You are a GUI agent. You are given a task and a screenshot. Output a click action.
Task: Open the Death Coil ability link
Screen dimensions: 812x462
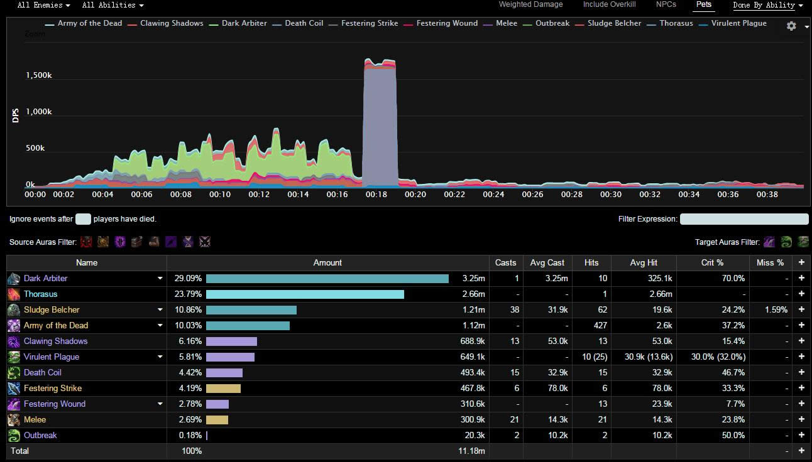42,372
